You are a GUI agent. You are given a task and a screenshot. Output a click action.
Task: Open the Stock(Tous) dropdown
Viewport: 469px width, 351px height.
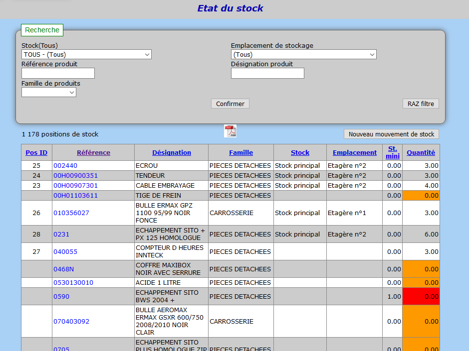tap(86, 55)
